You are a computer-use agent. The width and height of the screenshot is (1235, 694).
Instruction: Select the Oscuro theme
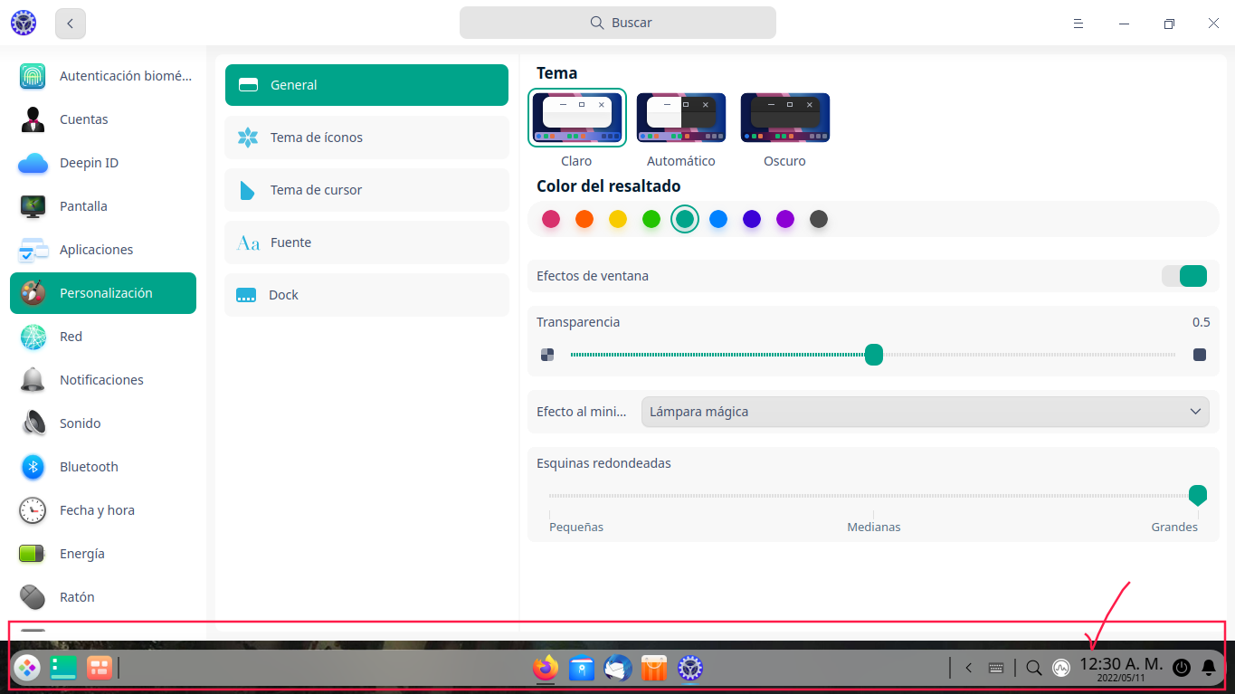(785, 118)
